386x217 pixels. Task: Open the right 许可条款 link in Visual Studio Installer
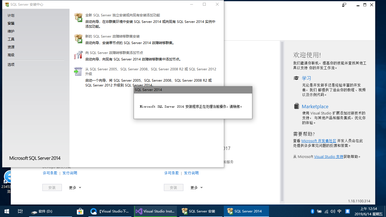pos(172,173)
